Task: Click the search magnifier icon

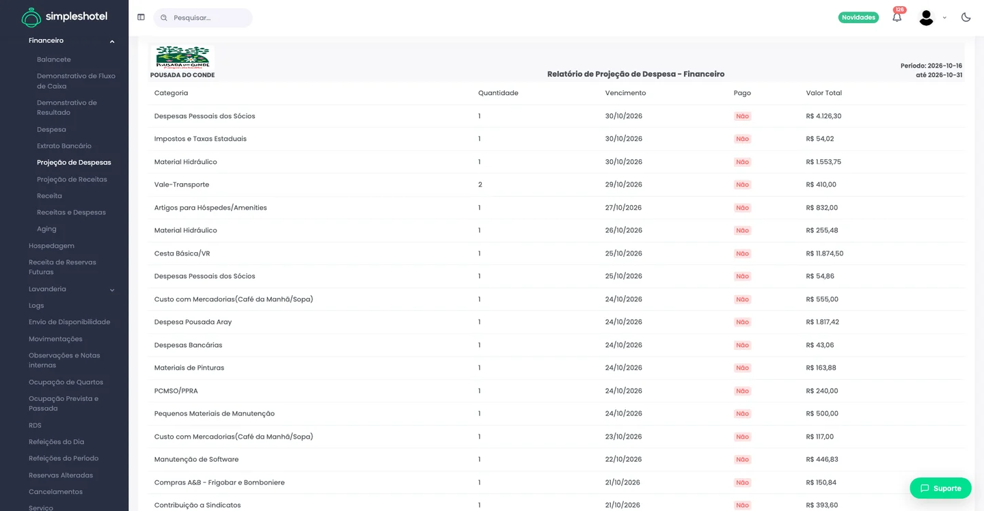Action: (x=164, y=18)
